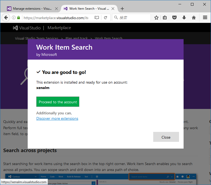Screen dimensions: 211x185
Task: Maximize the browser window
Action: click(192, 4)
